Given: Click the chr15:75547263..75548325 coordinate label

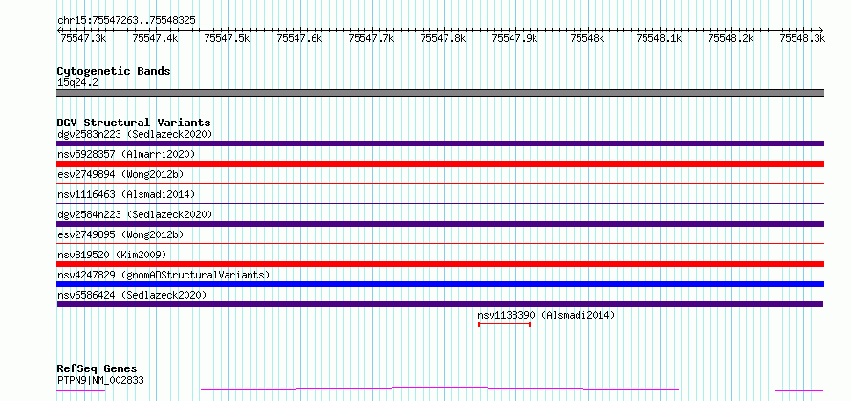Looking at the screenshot, I should coord(126,20).
